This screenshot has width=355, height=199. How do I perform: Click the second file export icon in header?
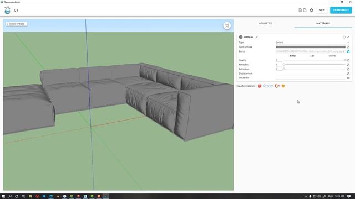pyautogui.click(x=305, y=10)
